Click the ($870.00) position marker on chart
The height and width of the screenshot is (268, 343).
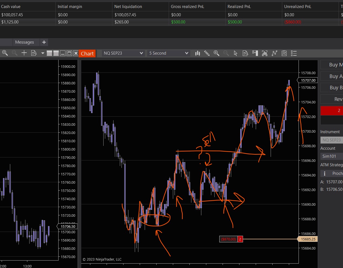point(229,239)
